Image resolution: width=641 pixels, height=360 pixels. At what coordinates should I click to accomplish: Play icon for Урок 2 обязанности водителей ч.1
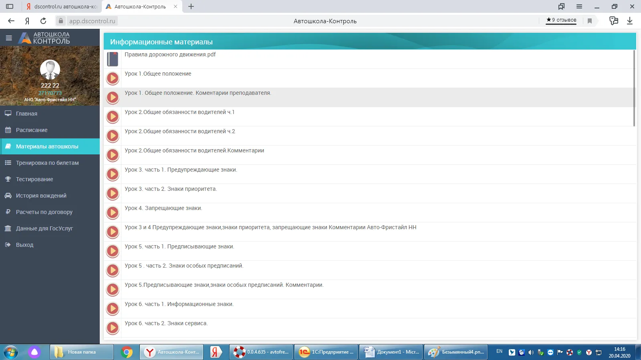[x=113, y=117]
